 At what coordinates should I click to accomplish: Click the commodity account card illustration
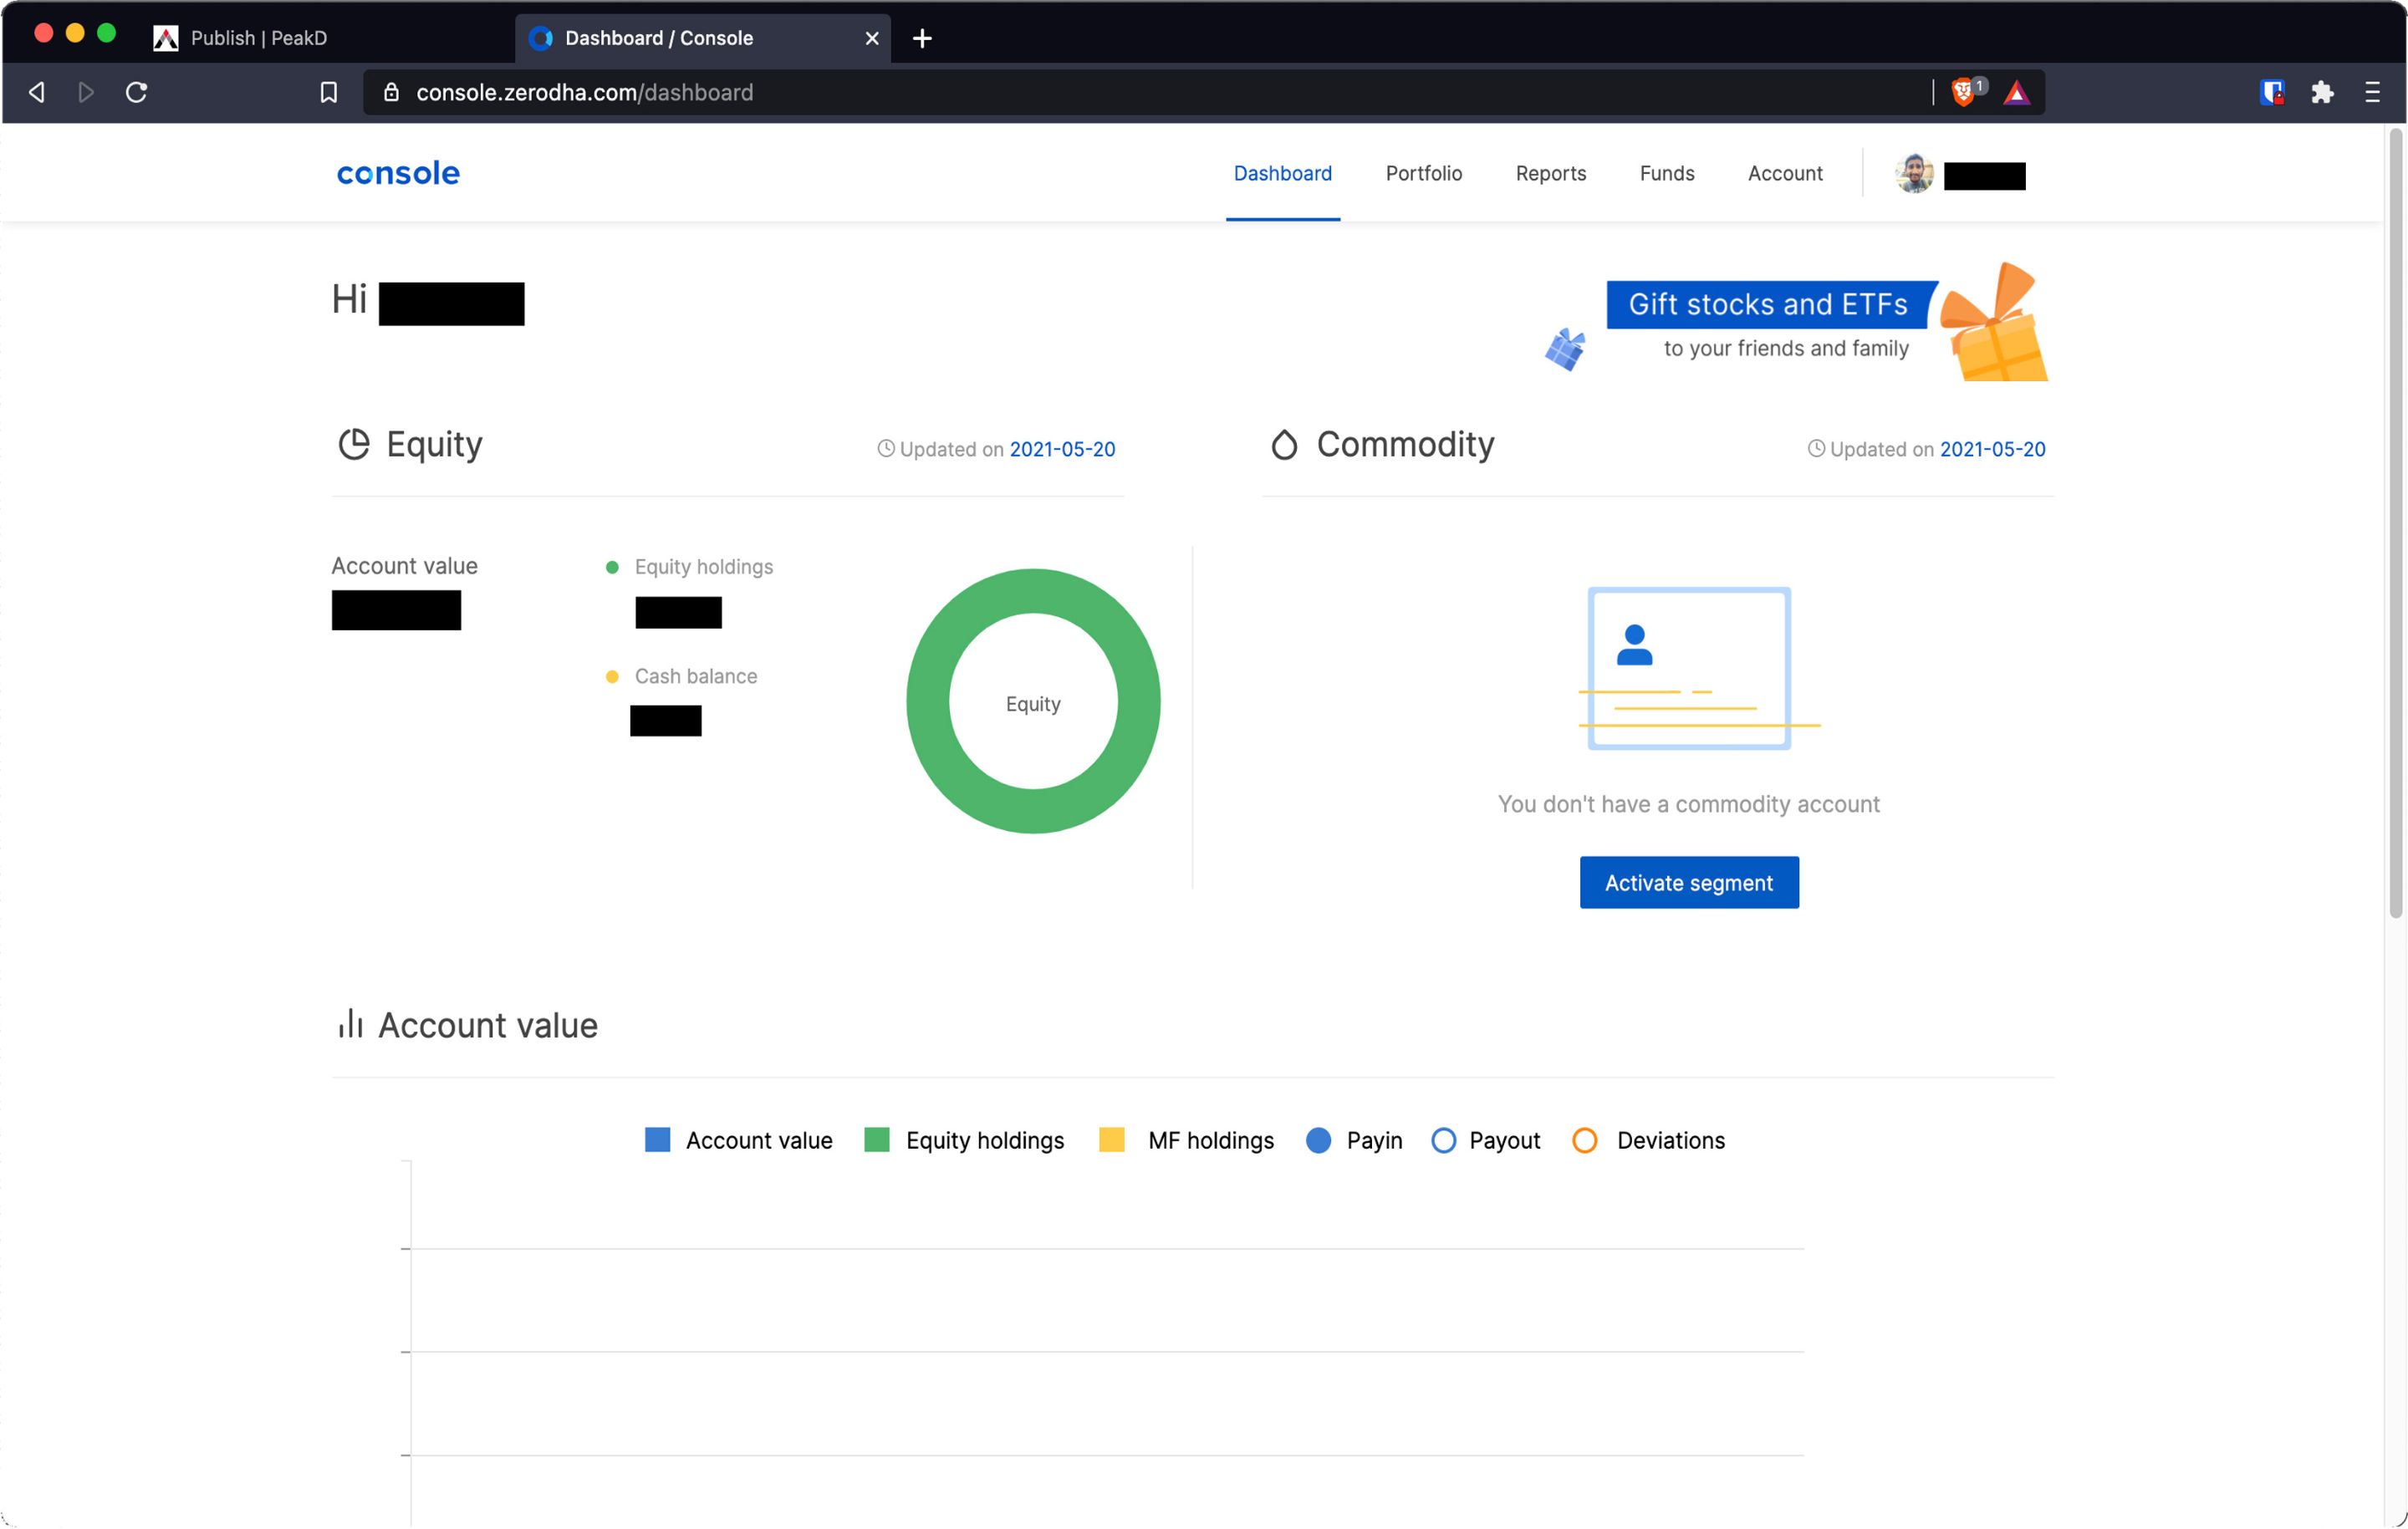1698,668
